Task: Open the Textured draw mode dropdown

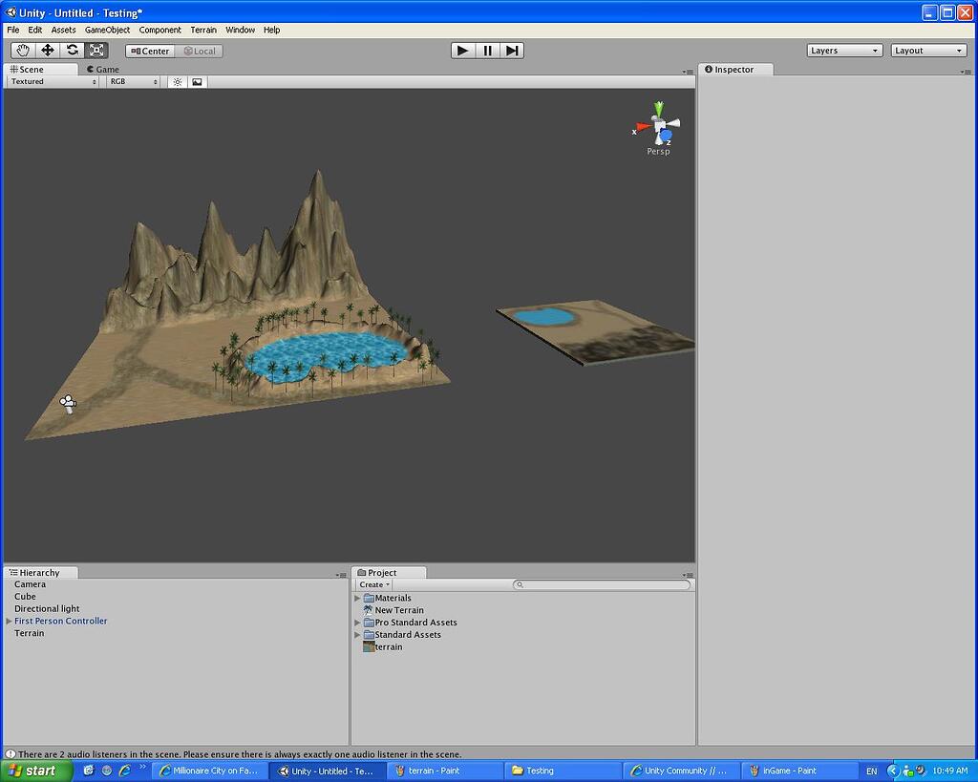Action: click(x=53, y=82)
